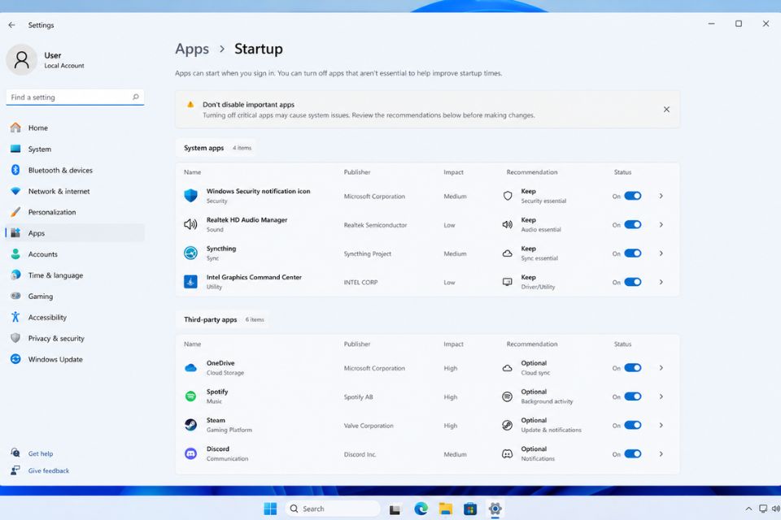Click the Discord notifications recommendation icon
Image resolution: width=781 pixels, height=520 pixels.
[508, 454]
